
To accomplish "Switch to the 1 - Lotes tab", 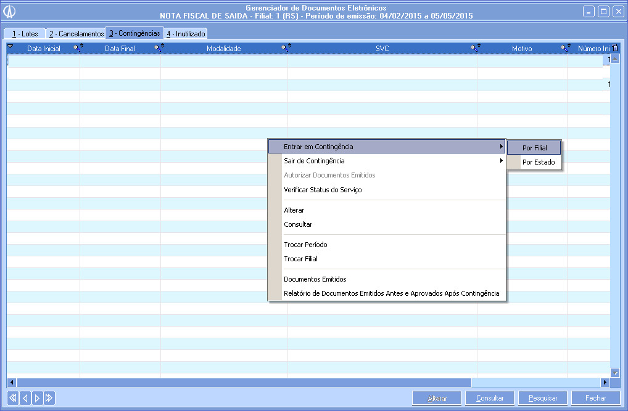I will pyautogui.click(x=25, y=34).
